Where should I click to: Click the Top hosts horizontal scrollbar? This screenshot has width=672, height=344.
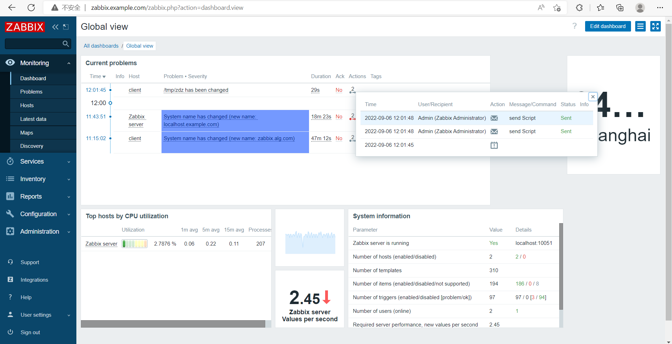173,324
